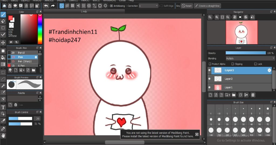This screenshot has height=145, width=276.
Task: Click the rainbow hue bar in Color panel
Action: pyautogui.click(x=40, y=29)
